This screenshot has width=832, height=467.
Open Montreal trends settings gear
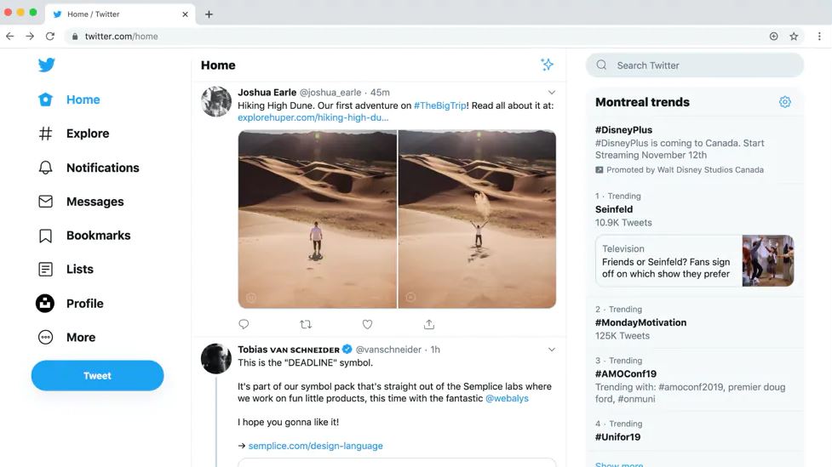pos(784,102)
